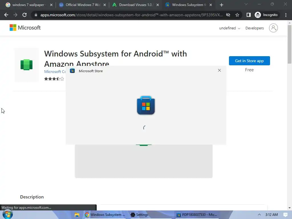Click the Free price label
This screenshot has width=292, height=219.
pyautogui.click(x=249, y=70)
